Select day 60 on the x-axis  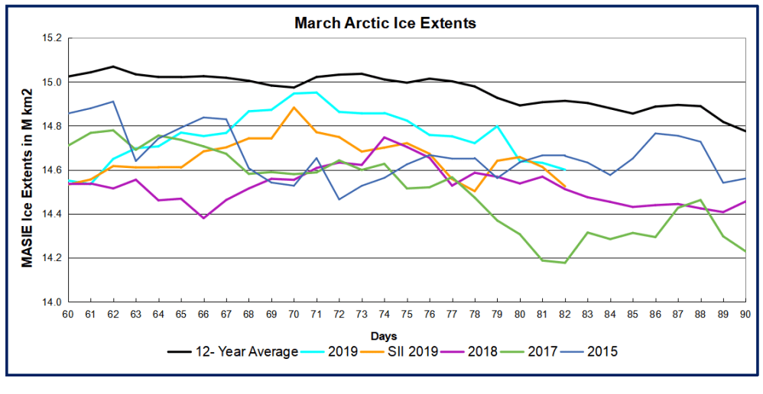[x=68, y=315]
